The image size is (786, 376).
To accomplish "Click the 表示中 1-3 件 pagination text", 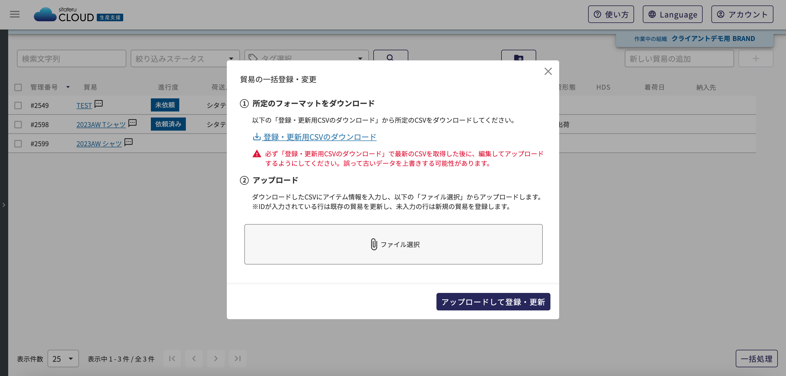I will coord(121,359).
